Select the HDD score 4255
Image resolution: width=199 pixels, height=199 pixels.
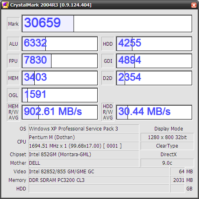(x=154, y=44)
